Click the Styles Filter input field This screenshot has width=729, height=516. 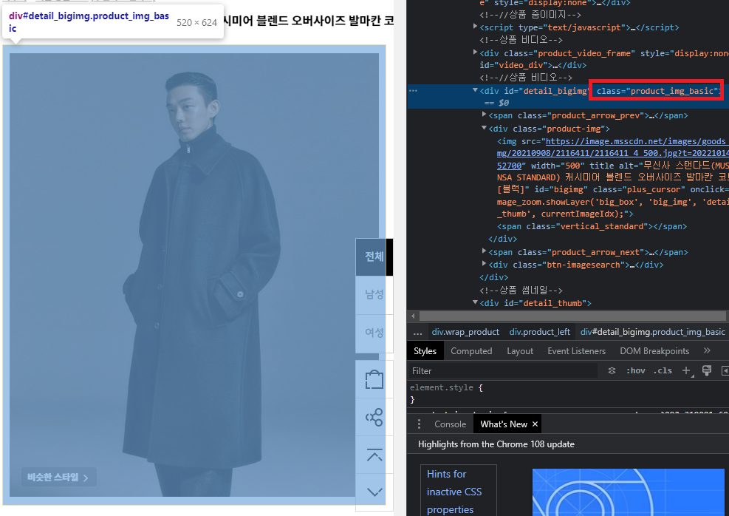pos(504,371)
